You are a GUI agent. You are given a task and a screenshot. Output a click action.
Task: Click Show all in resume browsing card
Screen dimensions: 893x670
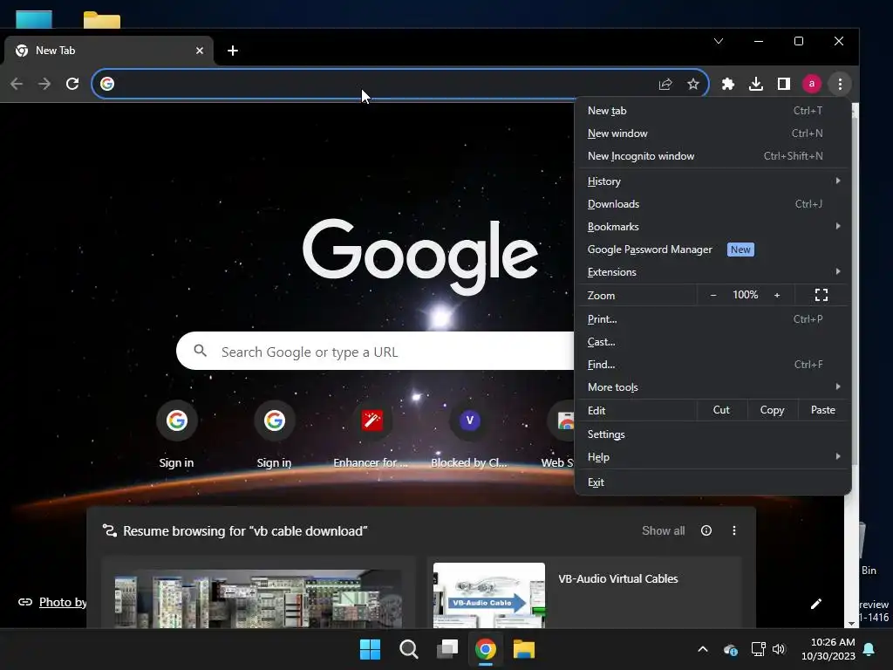(x=663, y=530)
